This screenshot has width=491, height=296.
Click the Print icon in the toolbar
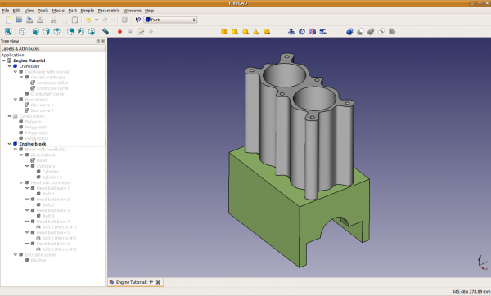click(40, 20)
